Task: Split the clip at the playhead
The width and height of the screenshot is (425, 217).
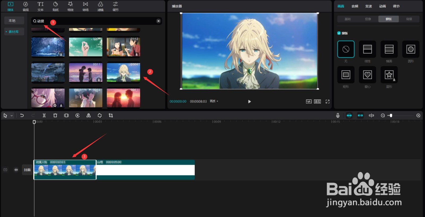Action: coord(44,115)
